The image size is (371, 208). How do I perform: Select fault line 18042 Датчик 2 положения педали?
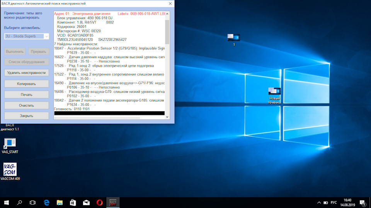coord(109,101)
